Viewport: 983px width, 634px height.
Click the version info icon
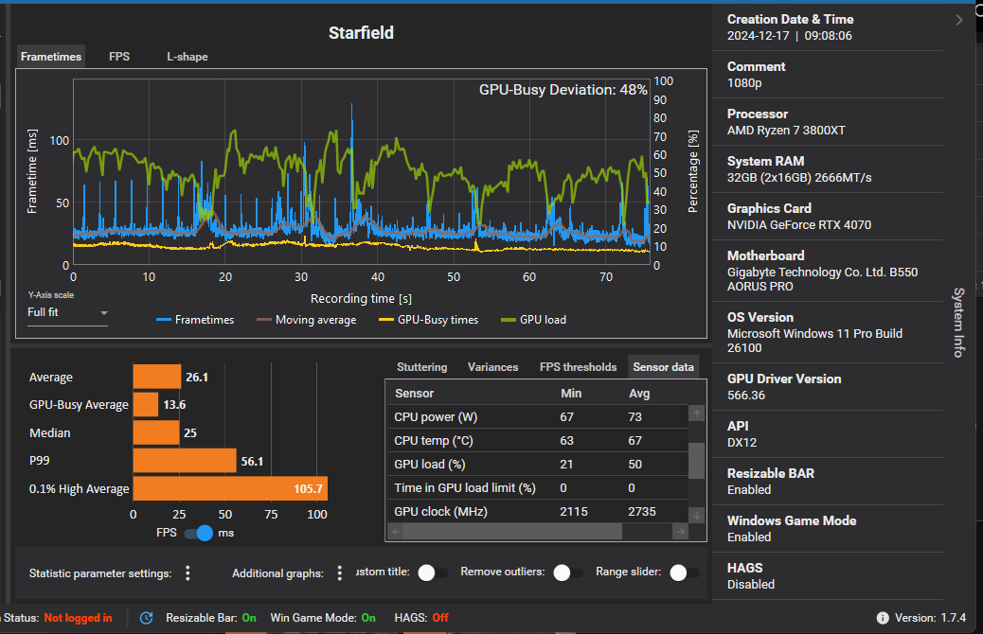coord(883,618)
